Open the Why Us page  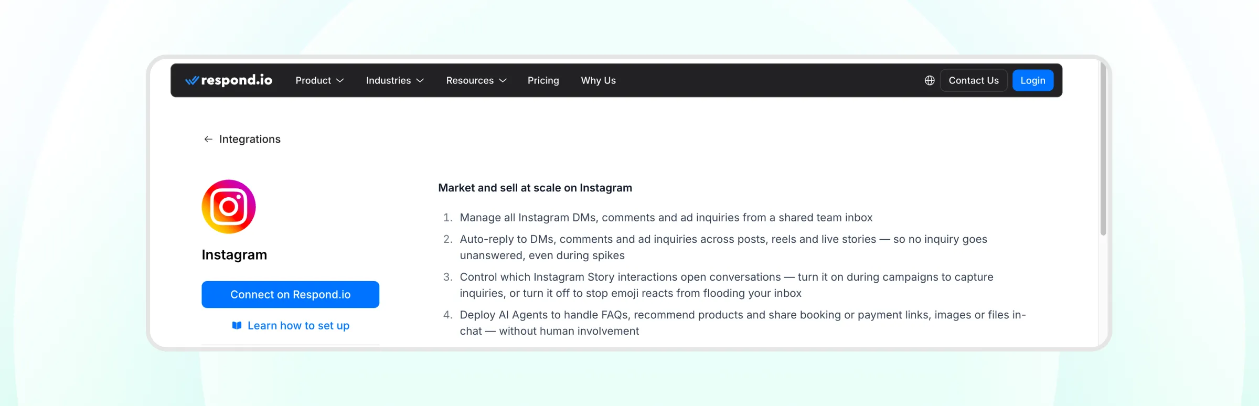coord(598,80)
